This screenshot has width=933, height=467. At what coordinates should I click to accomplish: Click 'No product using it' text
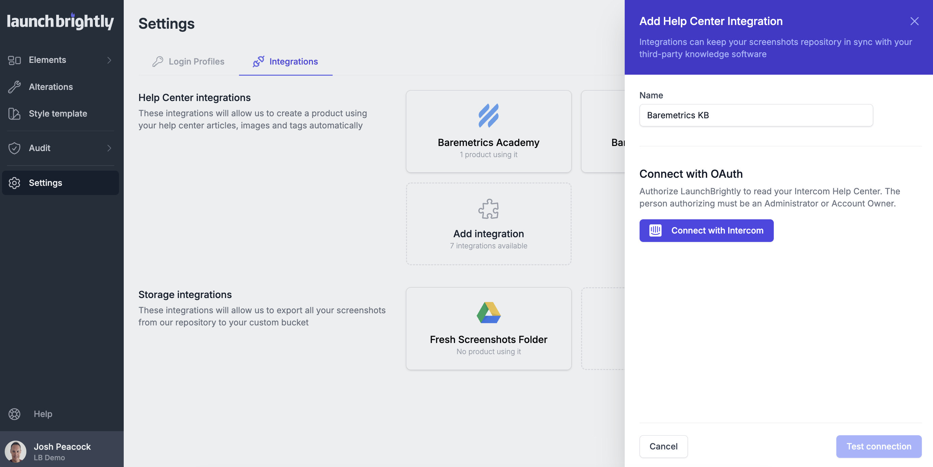coord(488,351)
